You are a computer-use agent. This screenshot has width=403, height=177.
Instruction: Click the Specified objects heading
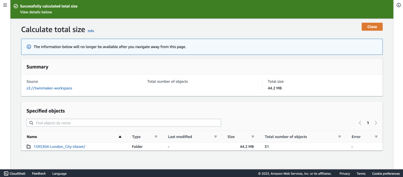(46, 111)
